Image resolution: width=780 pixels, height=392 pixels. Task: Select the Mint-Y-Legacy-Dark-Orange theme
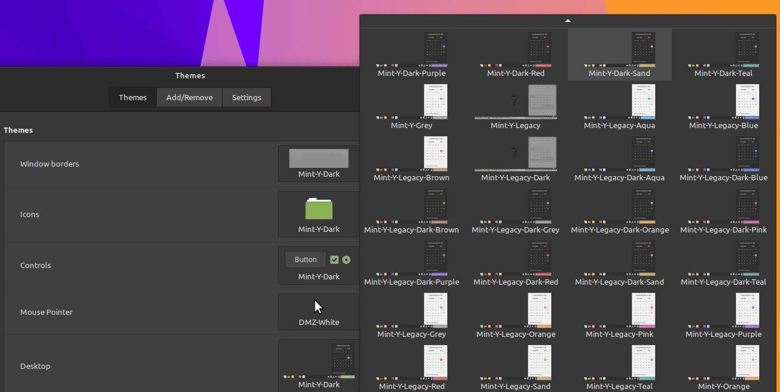pyautogui.click(x=620, y=211)
